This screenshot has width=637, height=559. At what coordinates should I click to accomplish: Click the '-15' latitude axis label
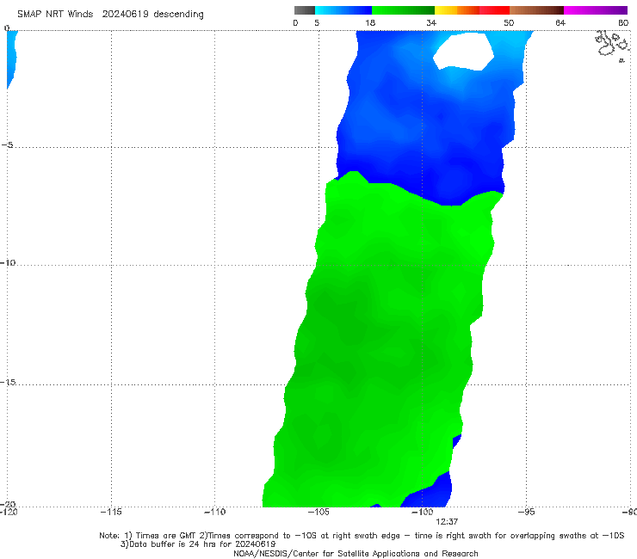[8, 382]
